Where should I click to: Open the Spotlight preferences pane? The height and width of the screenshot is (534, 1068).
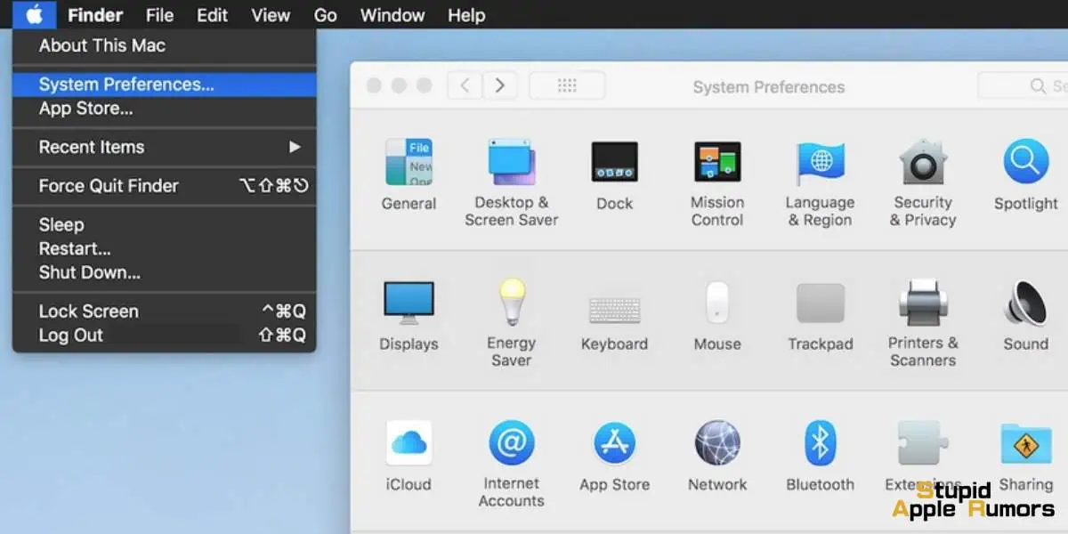tap(1025, 174)
